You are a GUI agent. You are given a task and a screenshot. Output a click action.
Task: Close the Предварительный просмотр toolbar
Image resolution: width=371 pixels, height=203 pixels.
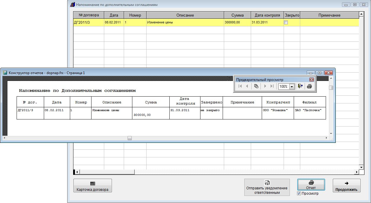(x=311, y=80)
